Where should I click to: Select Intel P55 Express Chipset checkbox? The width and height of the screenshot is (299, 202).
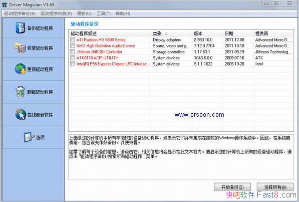73,64
